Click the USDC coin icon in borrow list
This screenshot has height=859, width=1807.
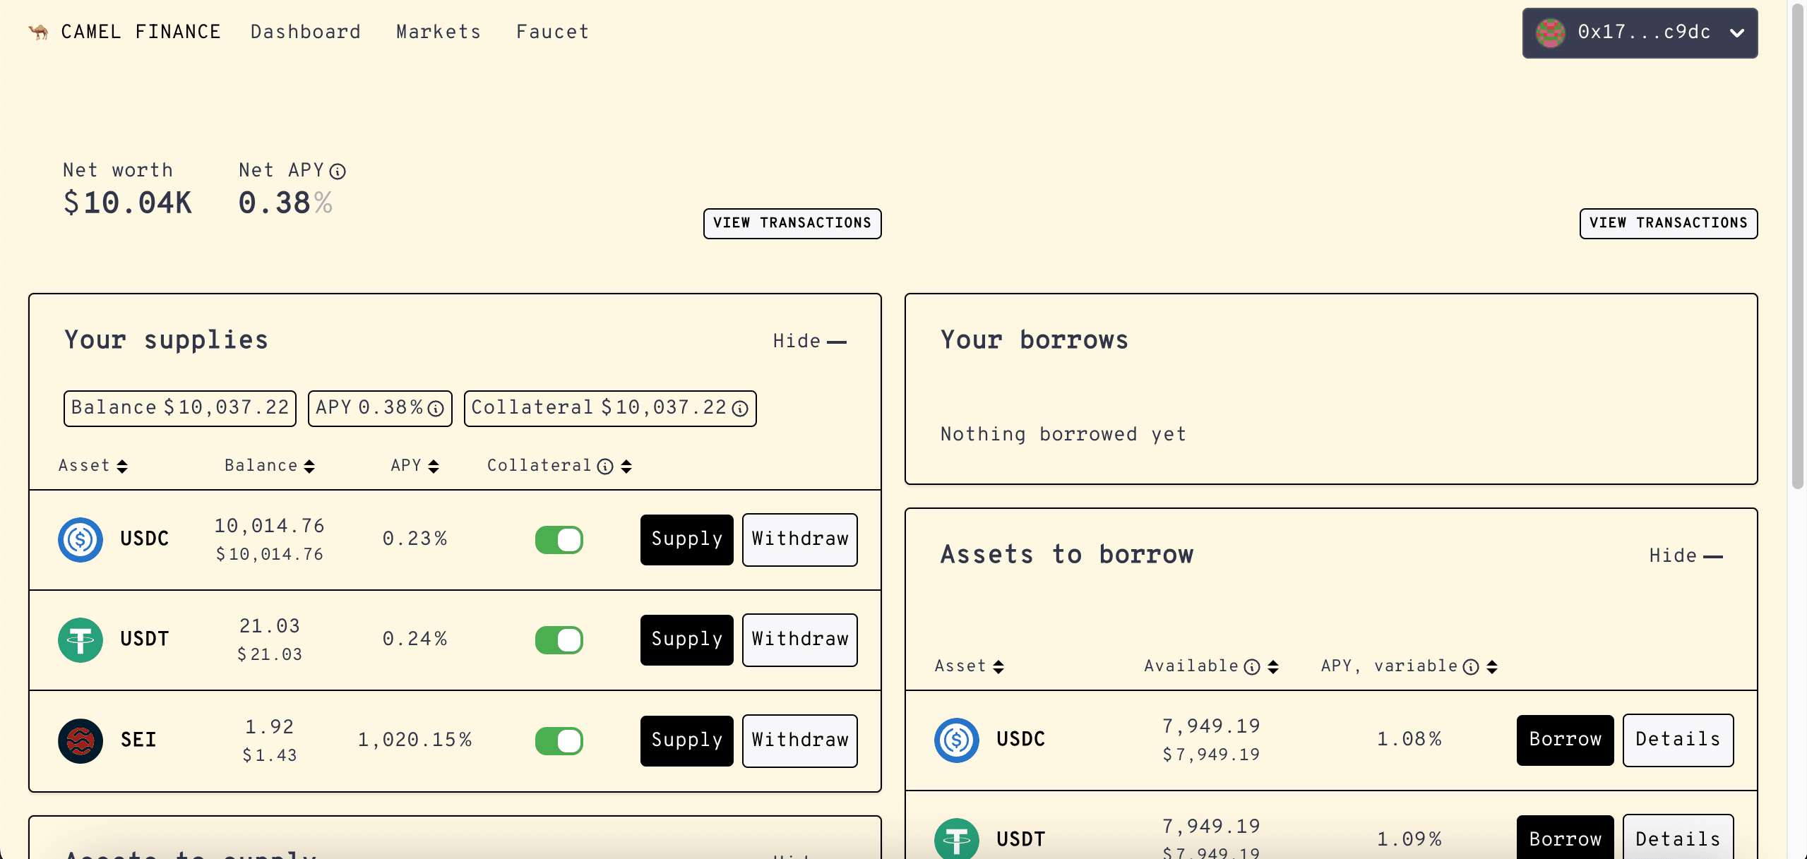[957, 740]
